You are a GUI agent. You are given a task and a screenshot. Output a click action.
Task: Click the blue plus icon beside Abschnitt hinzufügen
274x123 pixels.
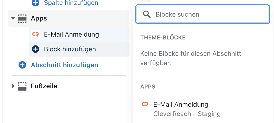[x=22, y=65]
